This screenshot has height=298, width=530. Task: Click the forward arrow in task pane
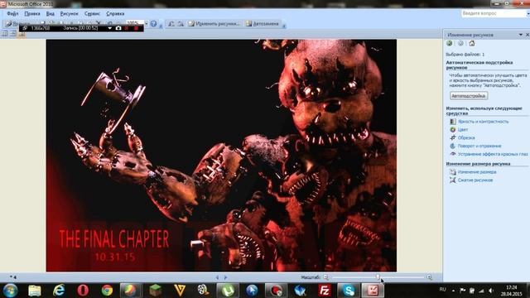pyautogui.click(x=460, y=43)
